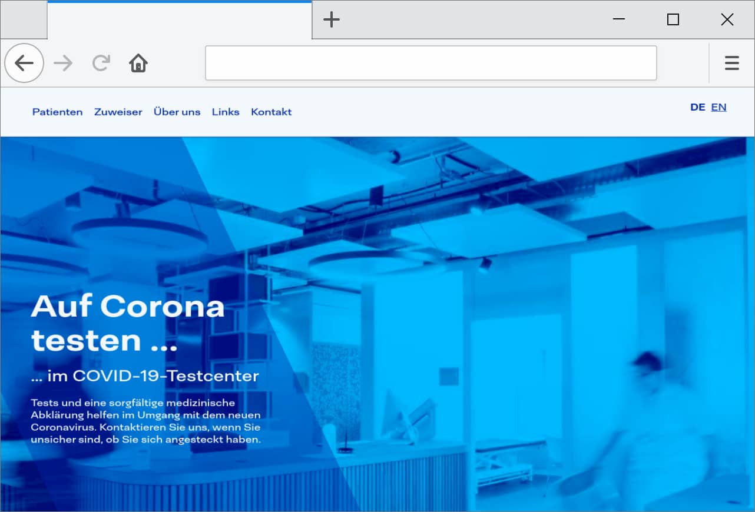Click the 'Auf Corona testen ...' headline

pos(128,323)
